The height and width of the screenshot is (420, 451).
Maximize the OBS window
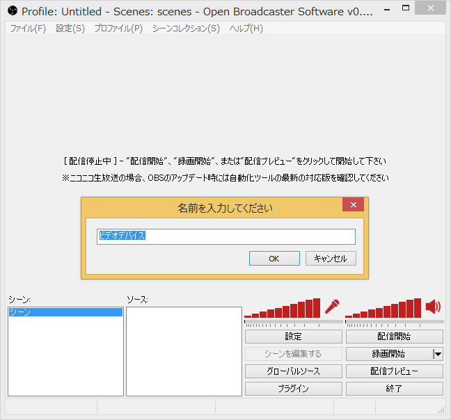click(x=406, y=8)
